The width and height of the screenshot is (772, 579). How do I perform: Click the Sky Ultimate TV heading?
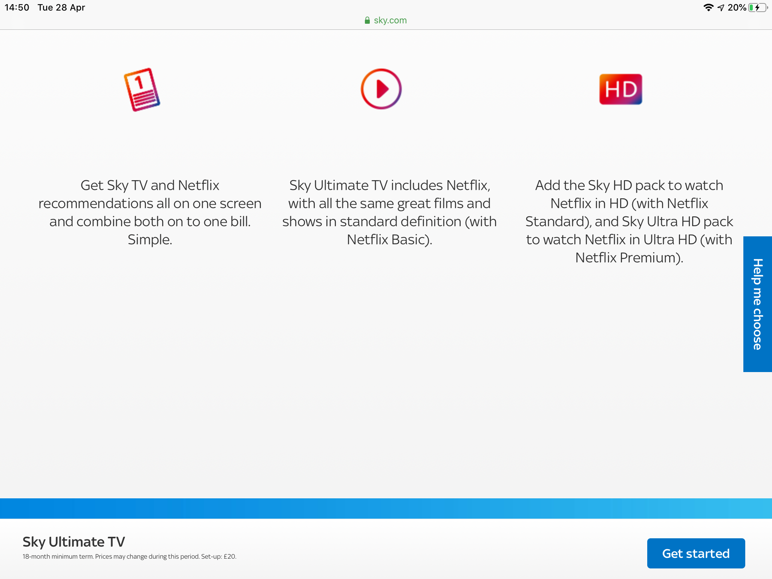point(74,542)
